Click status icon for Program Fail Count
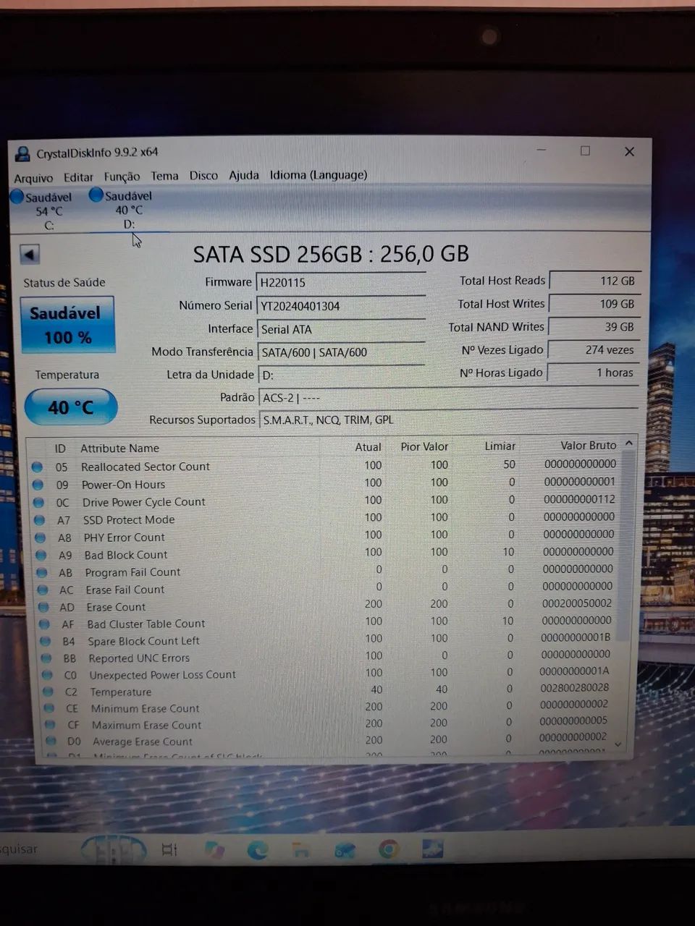 [42, 572]
